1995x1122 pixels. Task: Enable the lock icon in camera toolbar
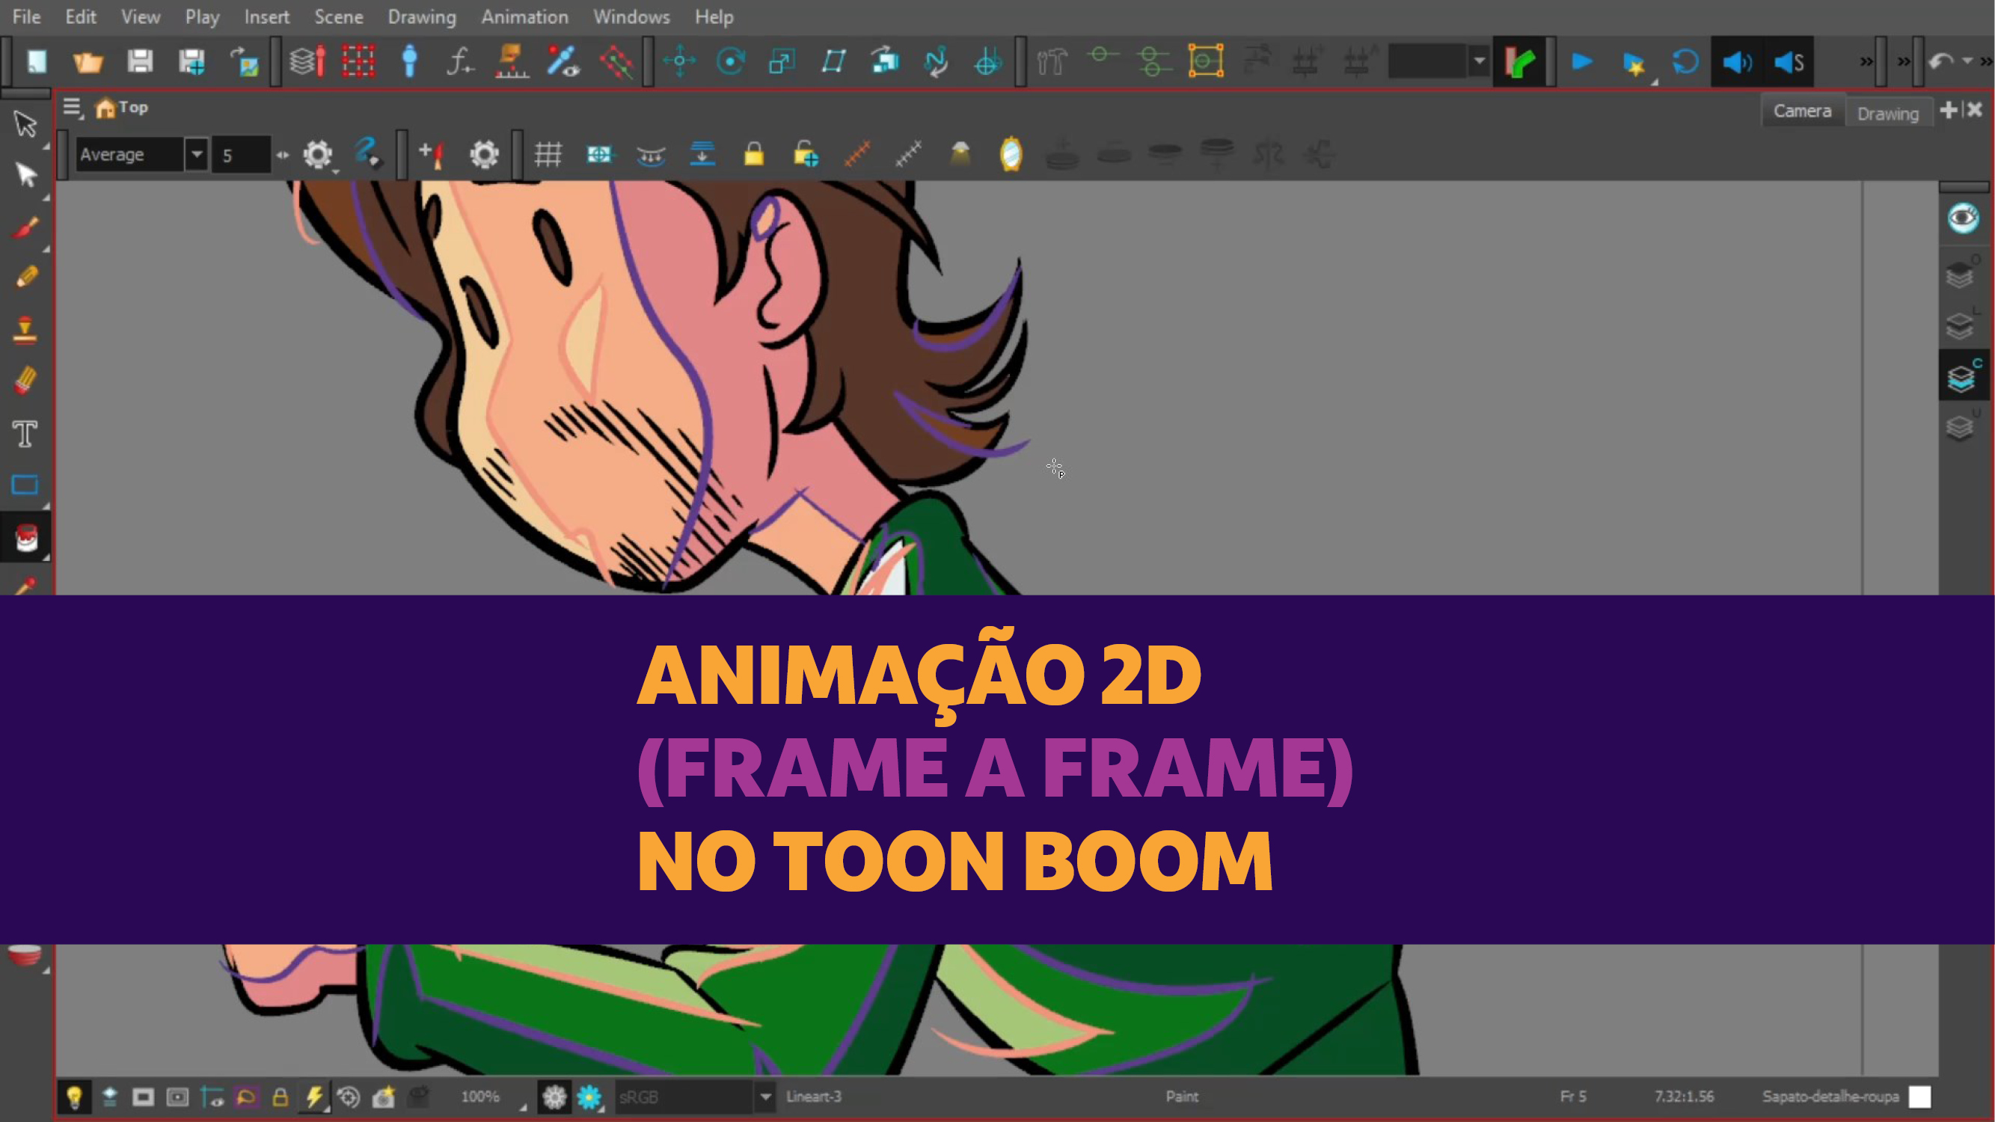[753, 154]
